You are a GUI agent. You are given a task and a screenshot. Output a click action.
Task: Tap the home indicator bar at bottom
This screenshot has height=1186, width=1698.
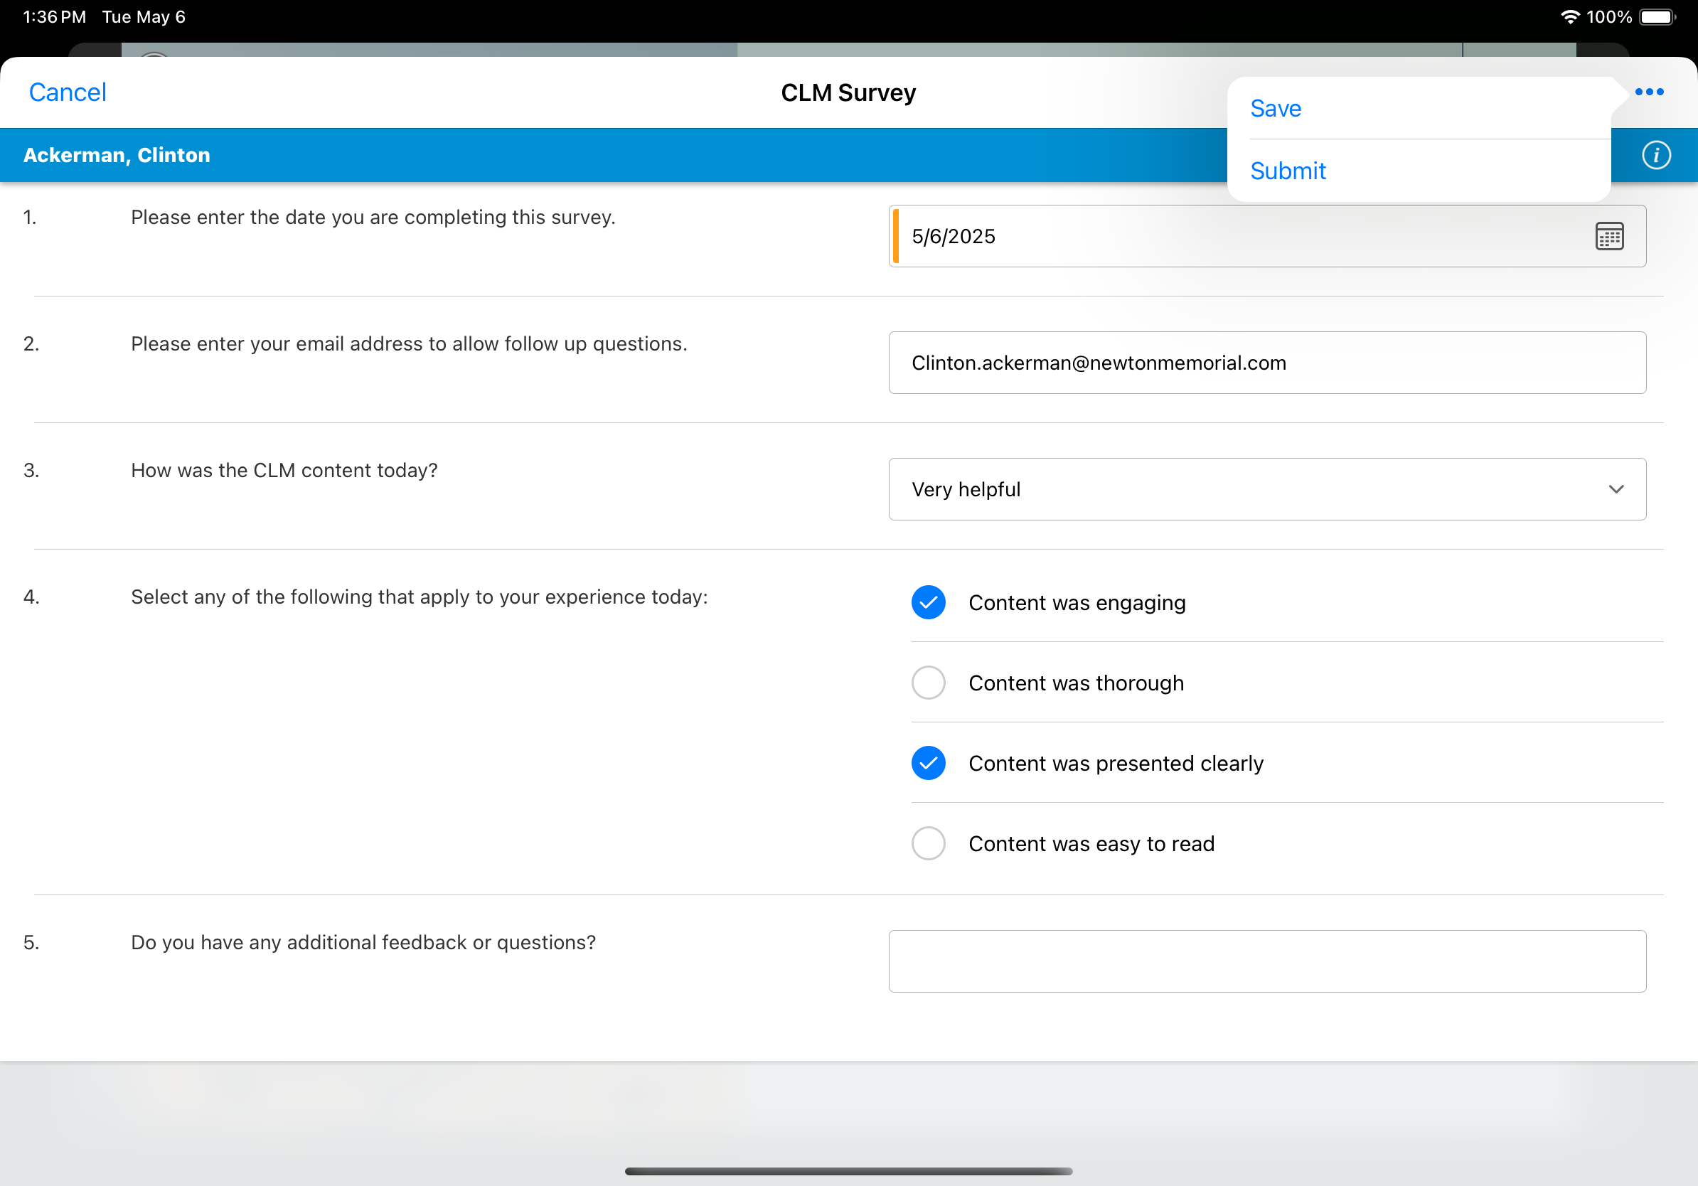click(x=848, y=1171)
